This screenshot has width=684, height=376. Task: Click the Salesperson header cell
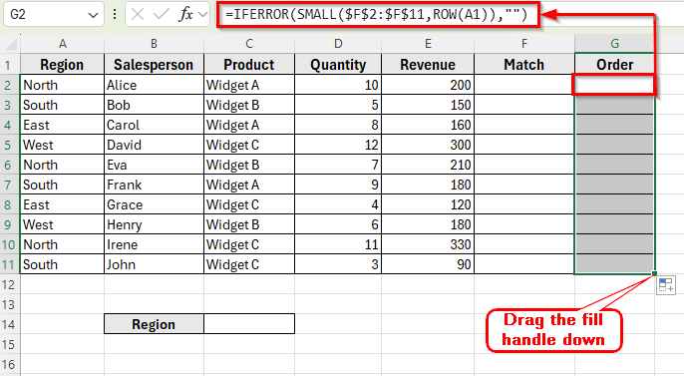point(154,65)
